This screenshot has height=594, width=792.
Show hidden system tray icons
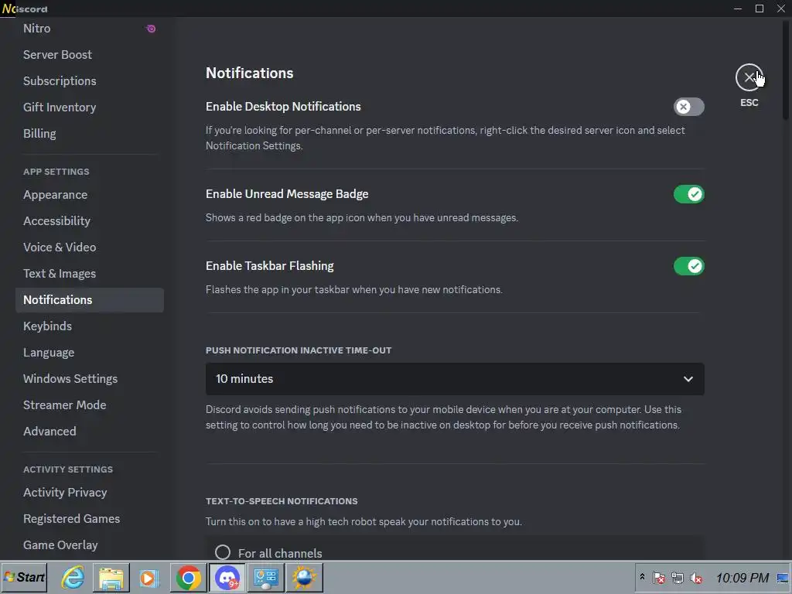coord(642,577)
